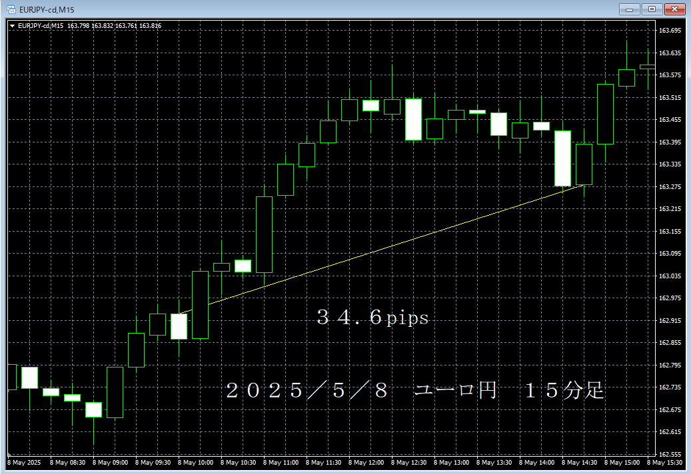Select the 2025/5/8 ユーロ円 15分足 text label
The width and height of the screenshot is (691, 474).
pos(414,390)
